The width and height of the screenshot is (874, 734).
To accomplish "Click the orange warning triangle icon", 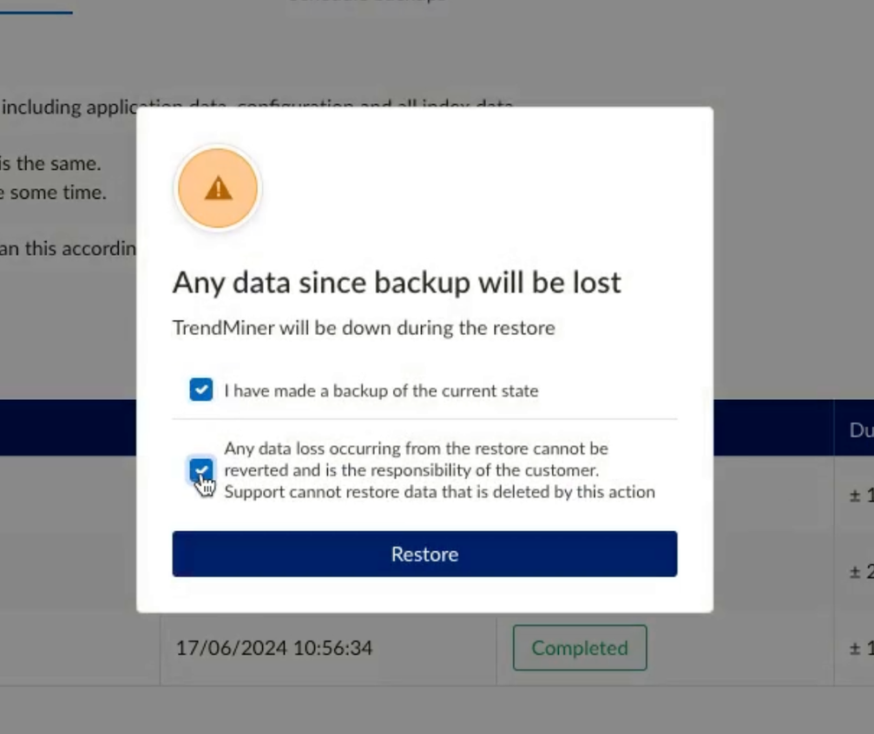I will 217,187.
